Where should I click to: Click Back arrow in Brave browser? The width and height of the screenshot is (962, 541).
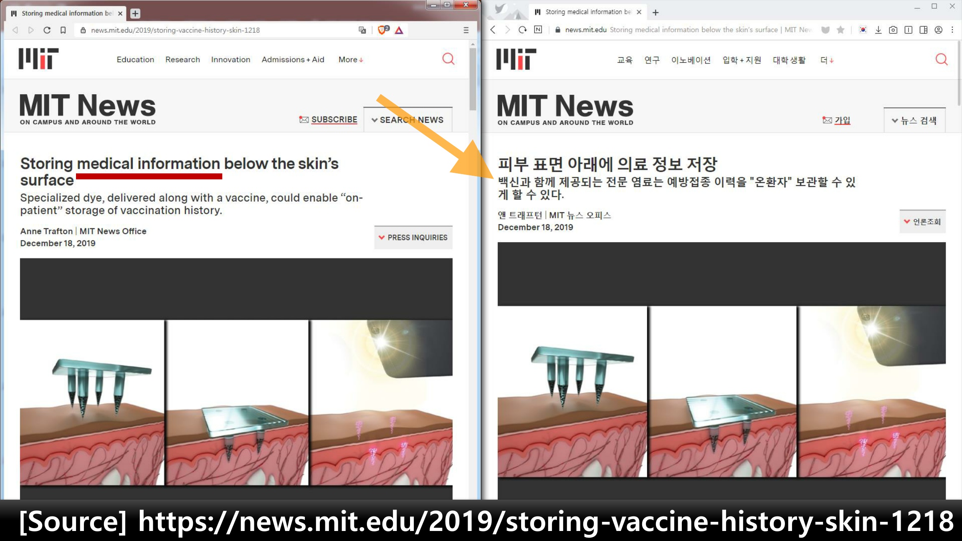[15, 30]
